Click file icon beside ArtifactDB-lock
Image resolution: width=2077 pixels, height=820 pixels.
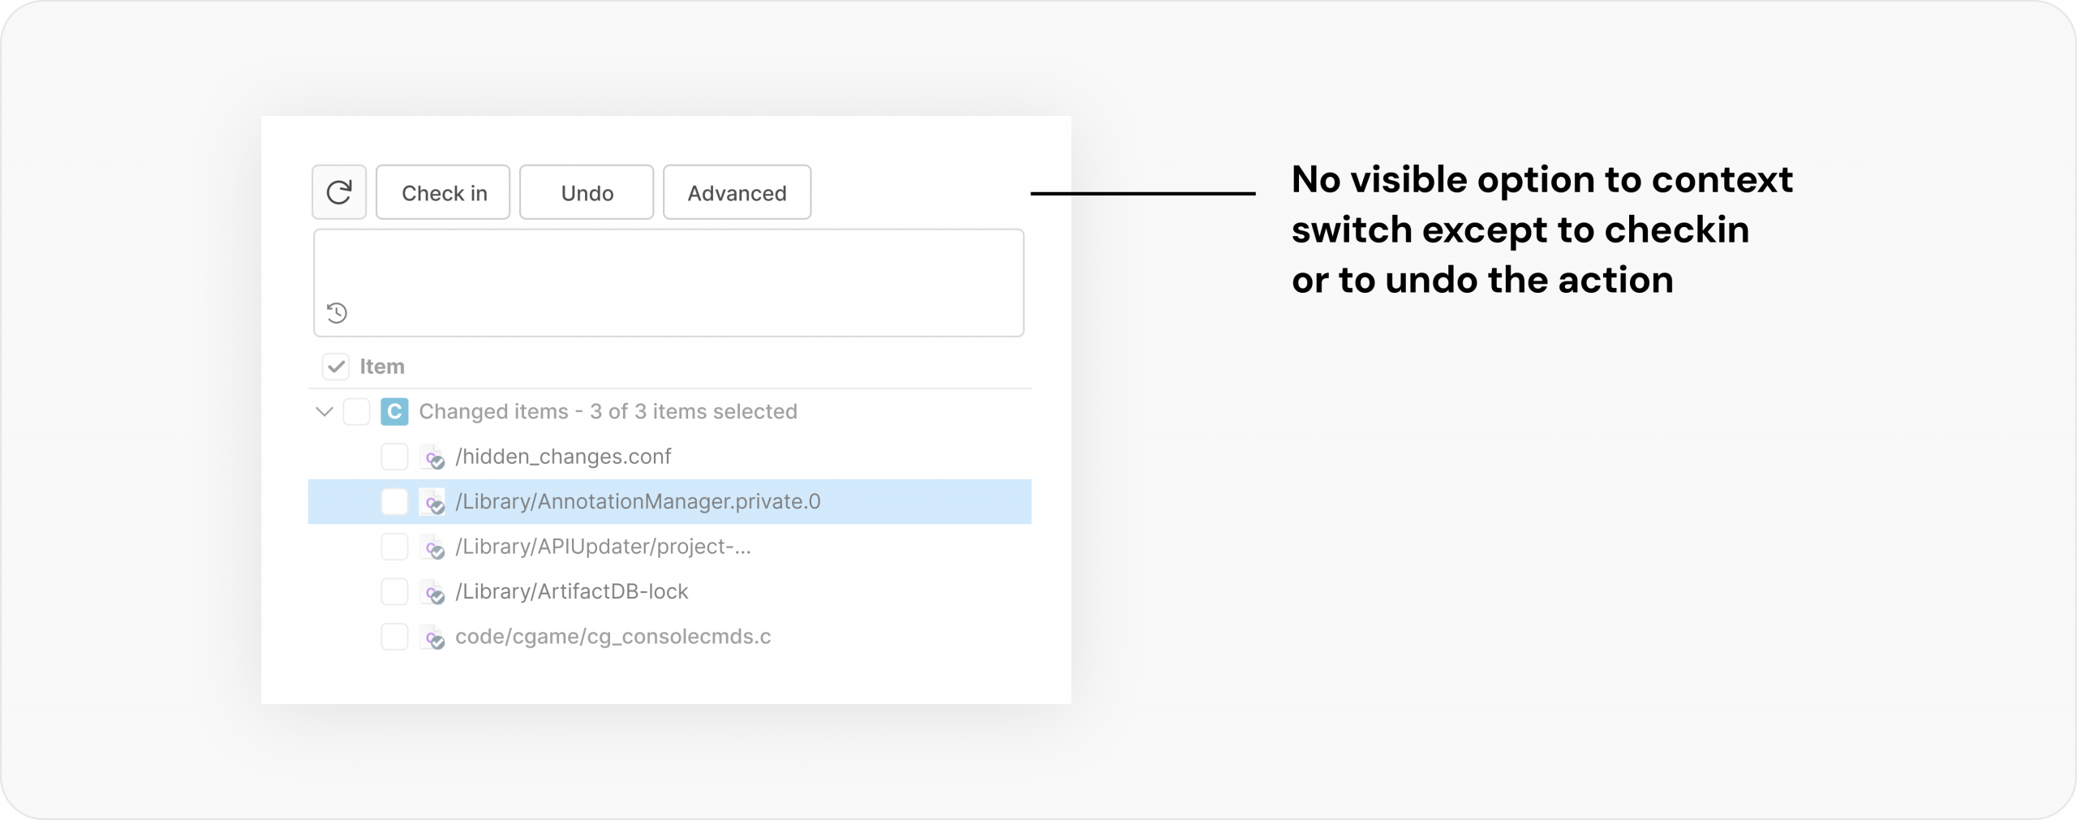(432, 592)
